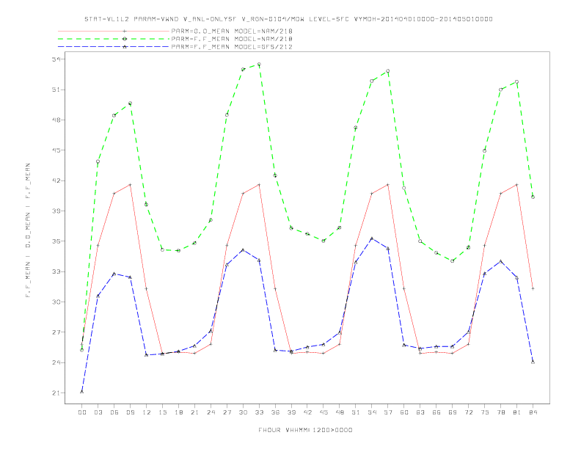Click y-axis tick label 42

(x=56, y=180)
